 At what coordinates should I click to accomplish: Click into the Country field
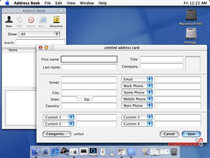coord(89,106)
